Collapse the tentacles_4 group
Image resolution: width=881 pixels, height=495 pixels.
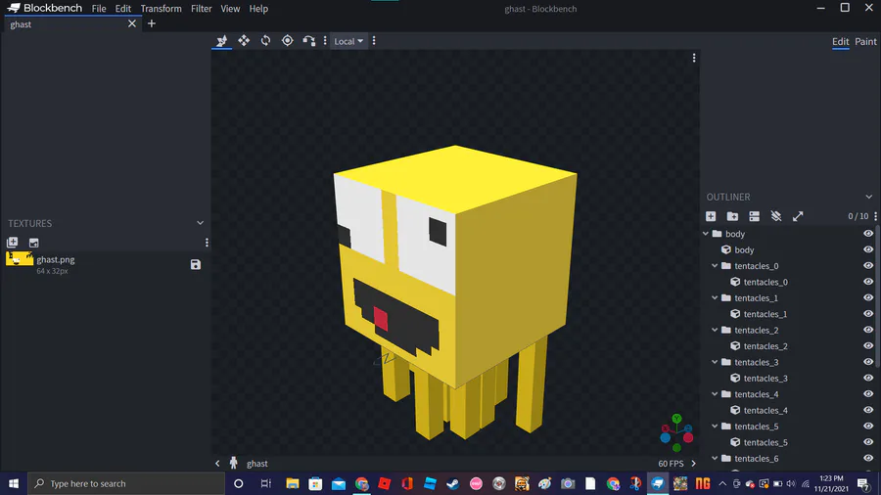pos(715,394)
